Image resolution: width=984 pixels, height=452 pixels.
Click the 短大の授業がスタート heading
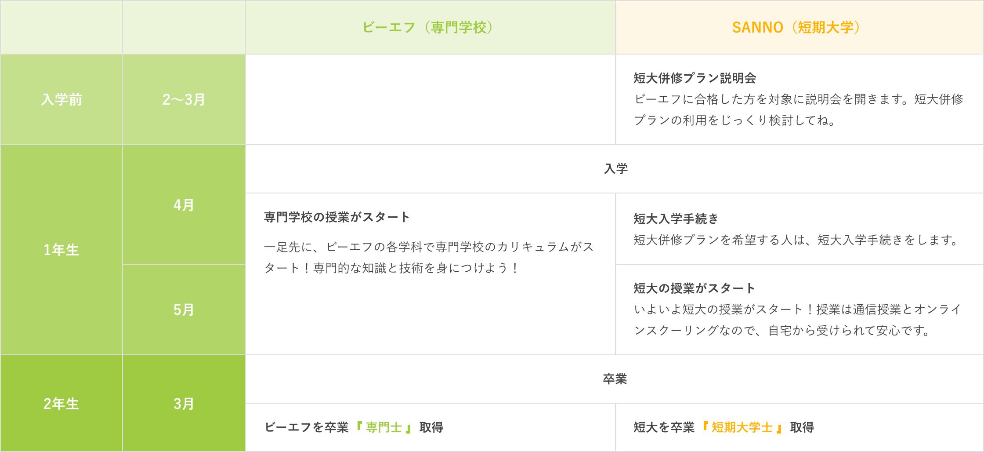coord(695,288)
